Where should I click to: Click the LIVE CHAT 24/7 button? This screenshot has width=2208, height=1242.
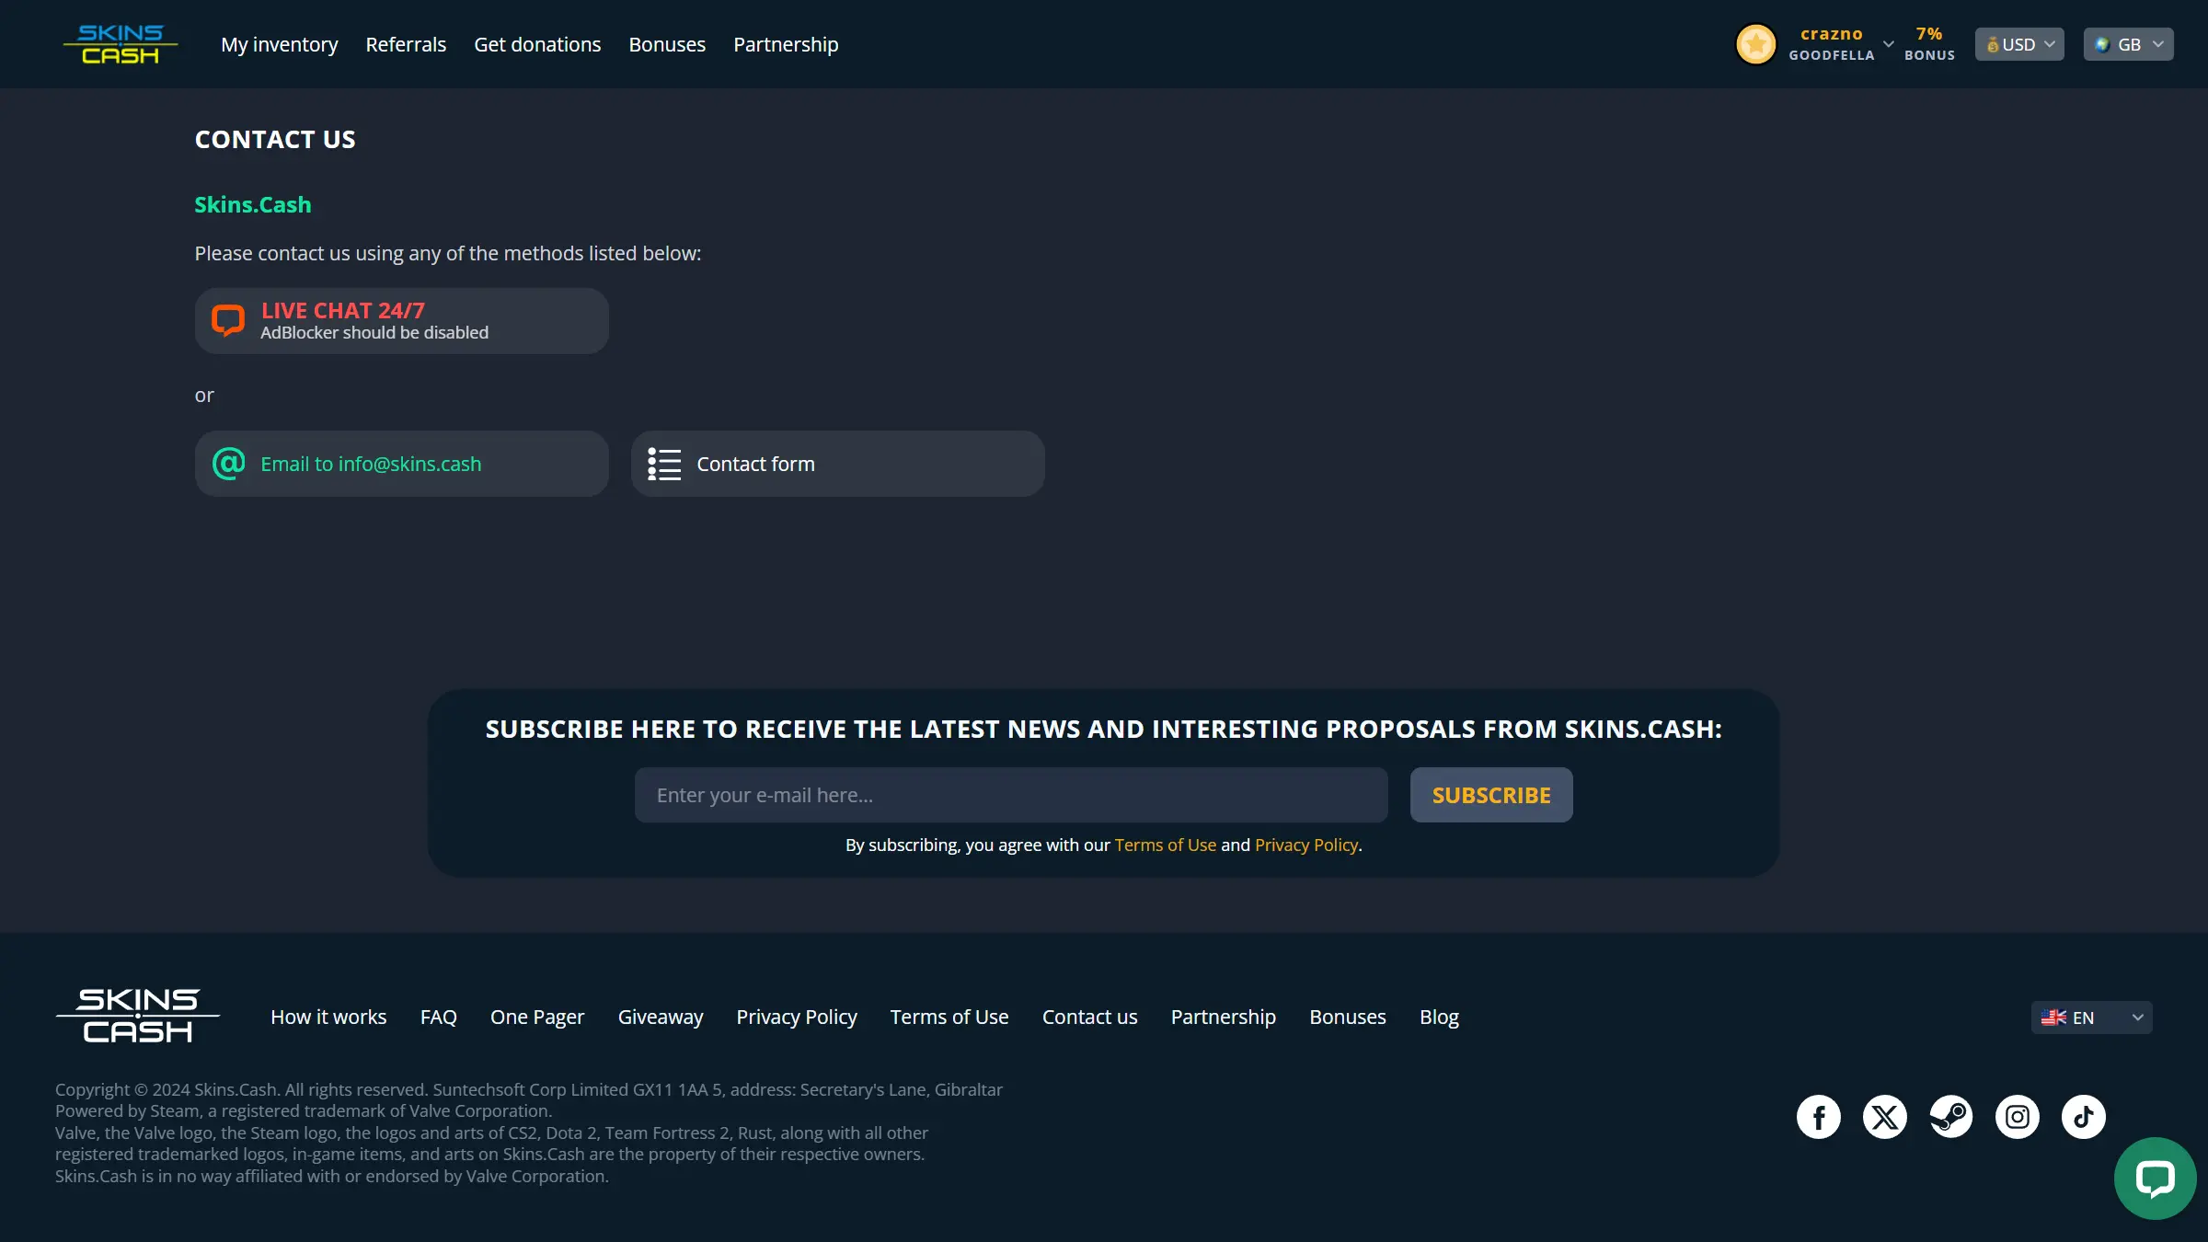click(x=401, y=321)
